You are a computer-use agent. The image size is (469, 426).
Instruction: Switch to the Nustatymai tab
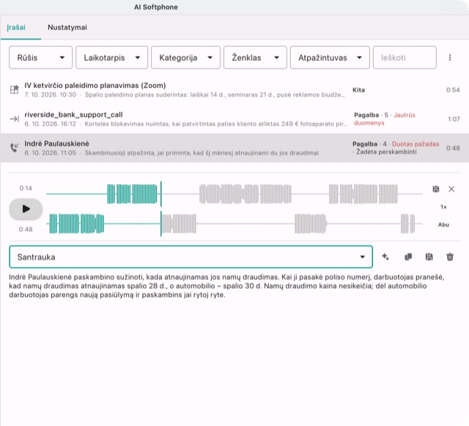click(x=67, y=27)
